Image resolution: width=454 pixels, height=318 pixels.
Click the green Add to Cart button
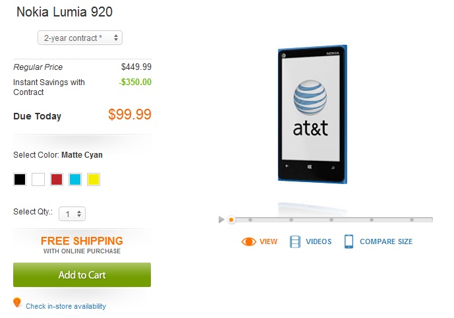tap(82, 275)
